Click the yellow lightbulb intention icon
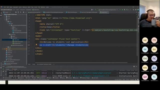The height and width of the screenshot is (90, 160). pyautogui.click(x=36, y=45)
